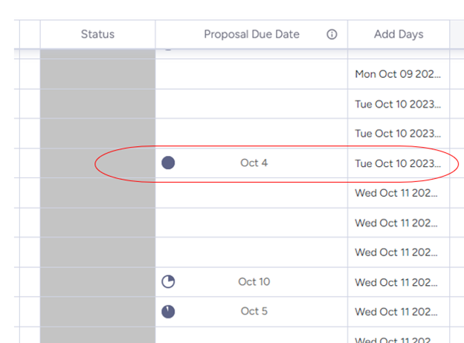Click the full circle progress icon beside Oct 4

coord(168,163)
